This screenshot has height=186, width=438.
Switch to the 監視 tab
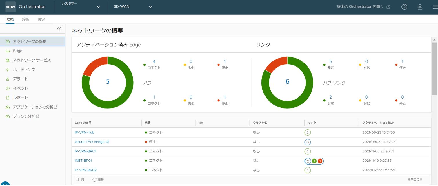click(10, 19)
